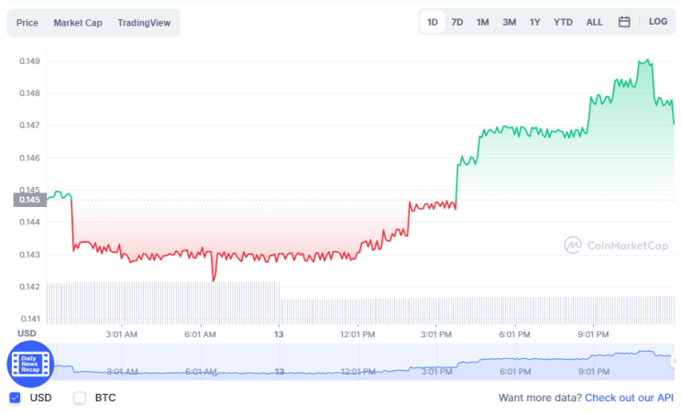
Task: Switch to the Price tab
Action: [27, 23]
